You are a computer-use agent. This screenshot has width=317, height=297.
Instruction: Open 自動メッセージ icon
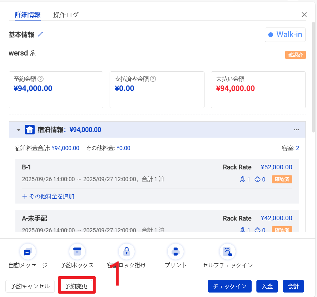click(x=28, y=252)
